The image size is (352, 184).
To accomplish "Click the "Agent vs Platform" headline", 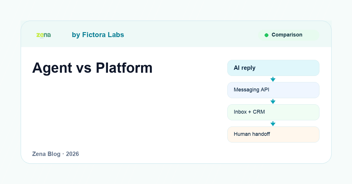I will pyautogui.click(x=92, y=68).
